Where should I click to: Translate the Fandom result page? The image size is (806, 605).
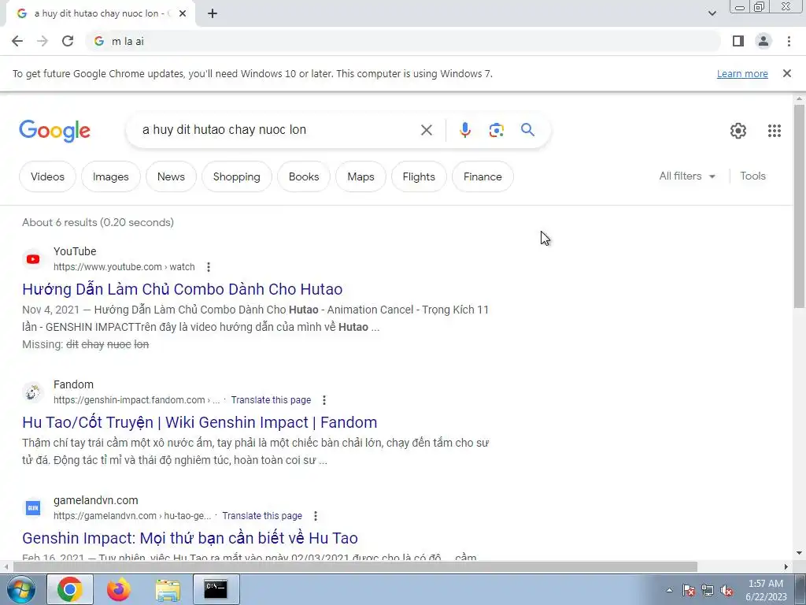(271, 399)
